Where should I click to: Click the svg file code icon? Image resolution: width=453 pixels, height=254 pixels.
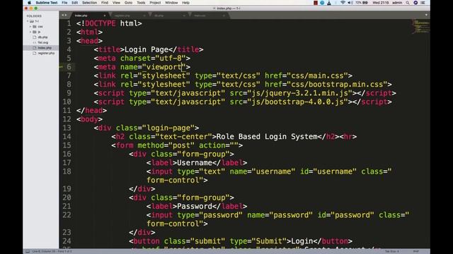point(35,42)
